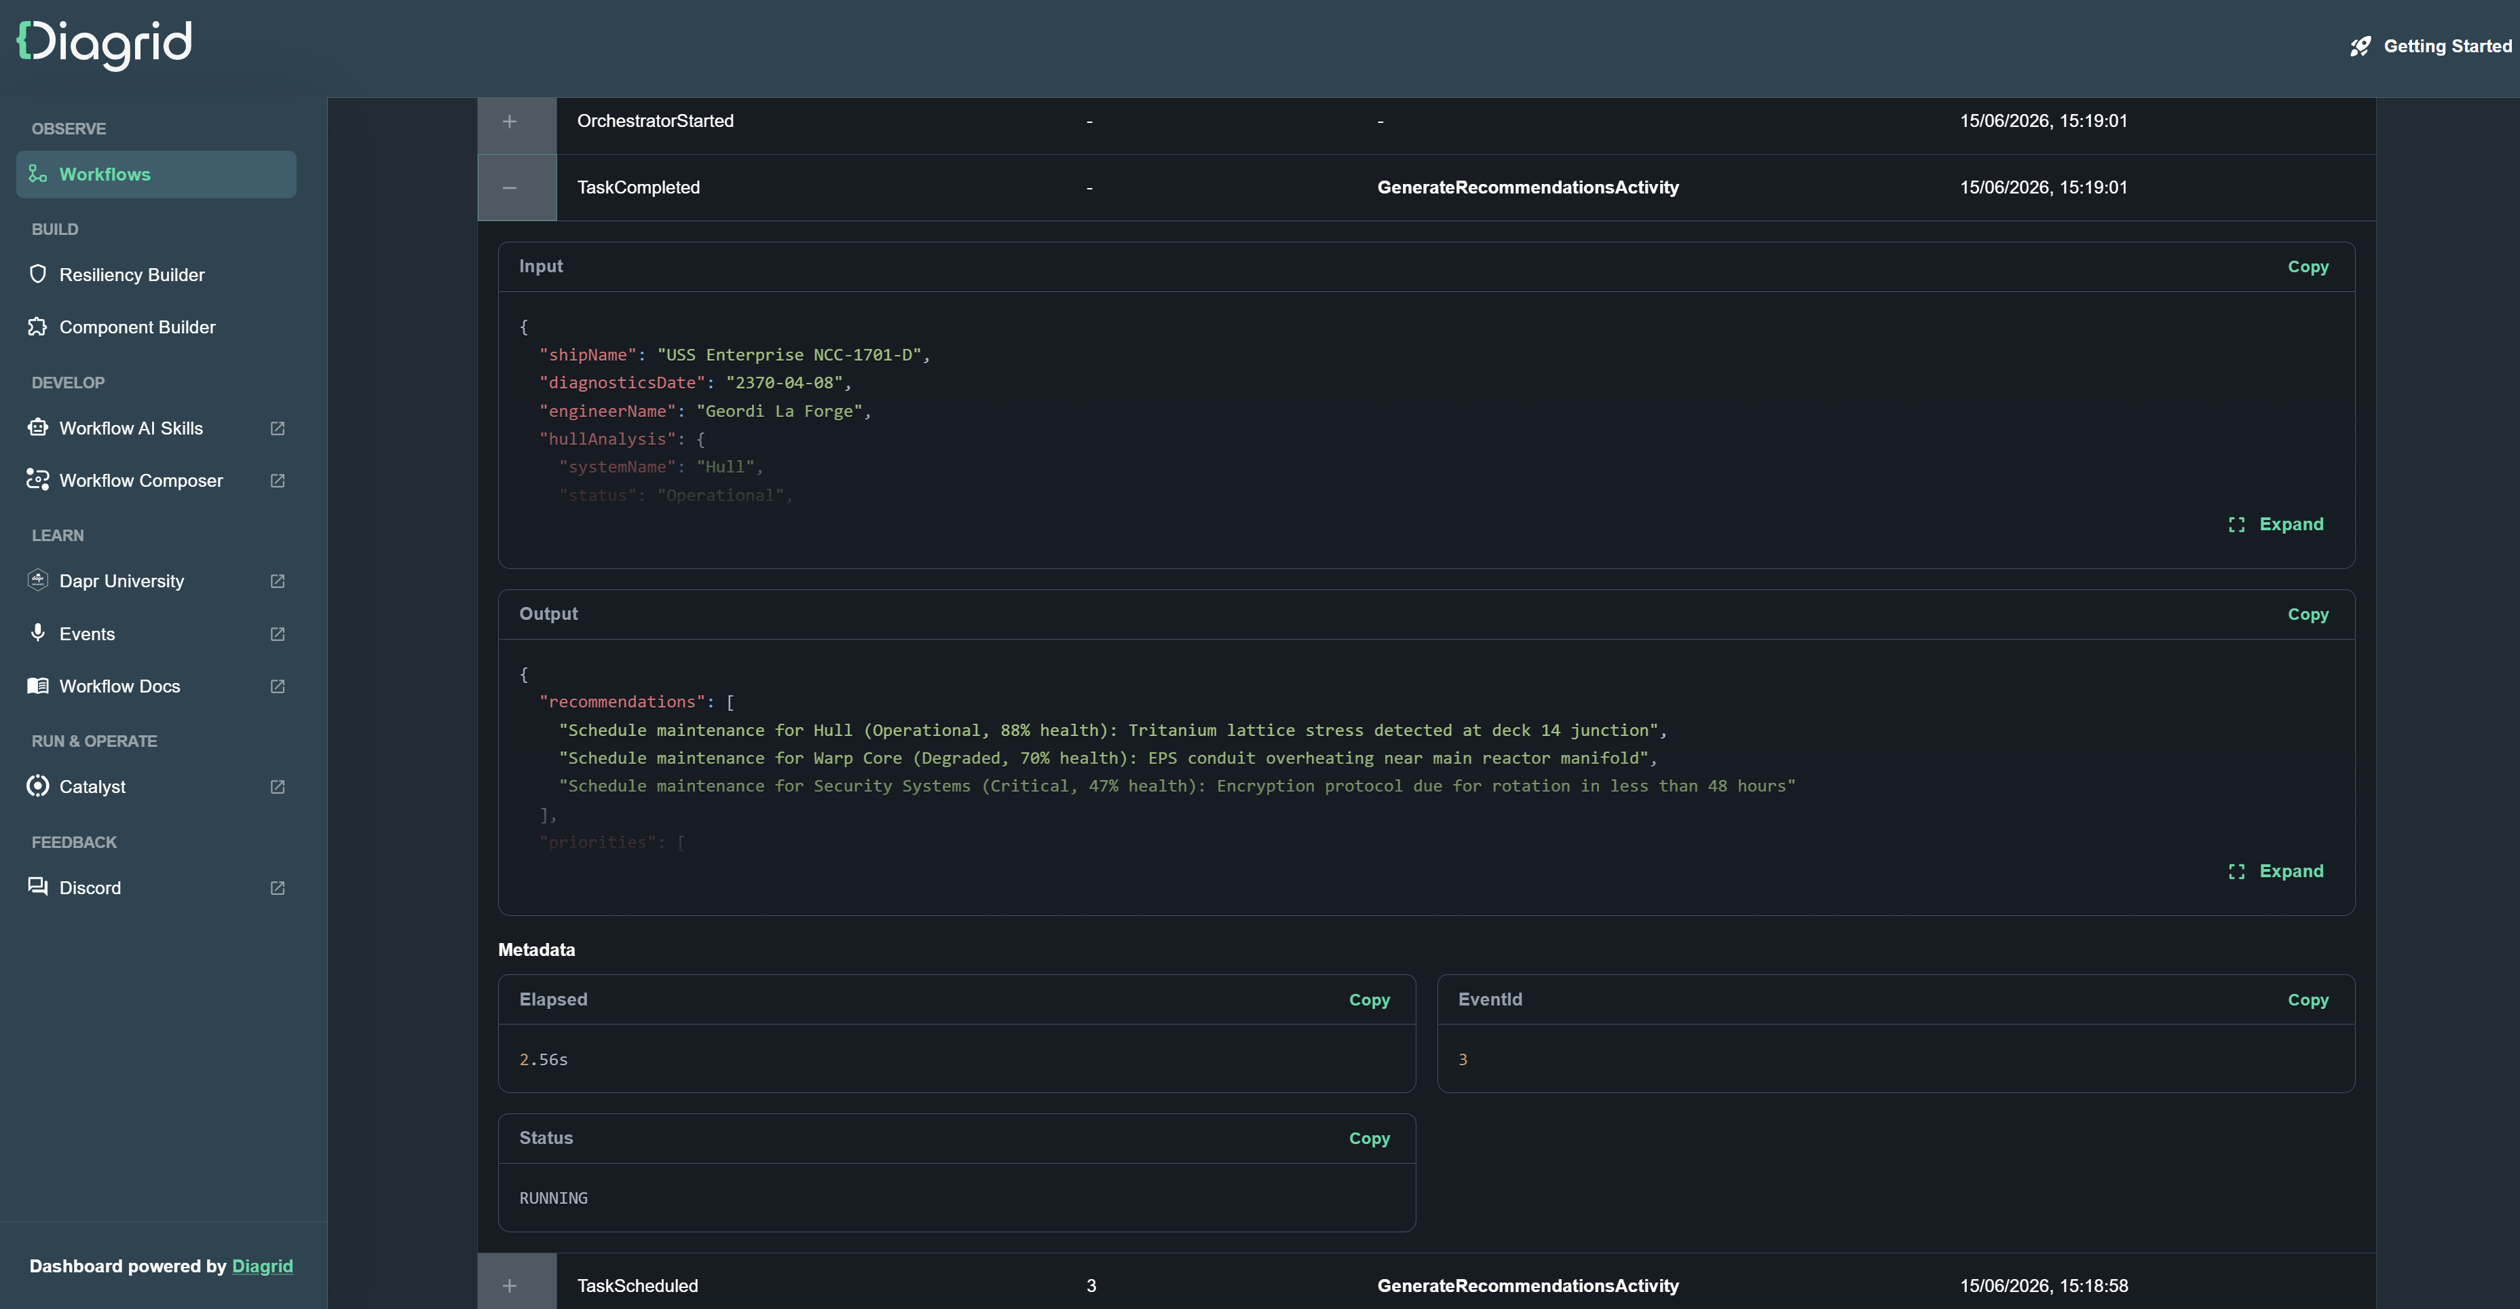Click the Dapr University icon
Screen dimensions: 2520x1309
[x=37, y=580]
